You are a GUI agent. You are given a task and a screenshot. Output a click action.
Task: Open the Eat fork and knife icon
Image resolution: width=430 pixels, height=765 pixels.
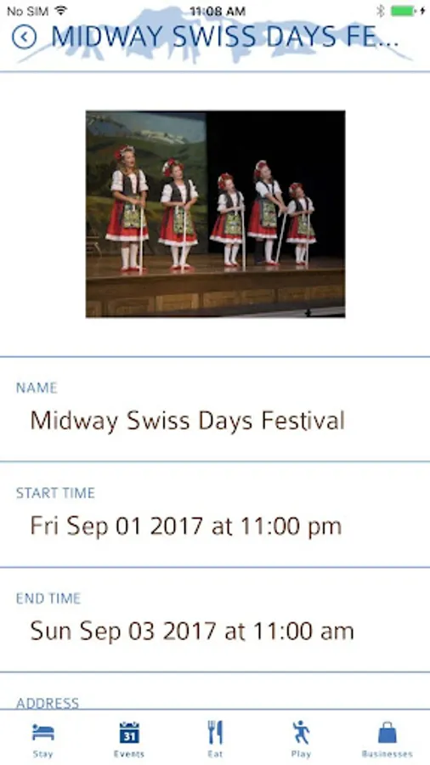click(x=215, y=733)
